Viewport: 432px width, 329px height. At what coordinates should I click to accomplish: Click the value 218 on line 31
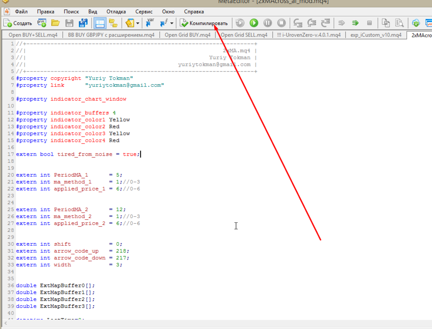point(121,251)
